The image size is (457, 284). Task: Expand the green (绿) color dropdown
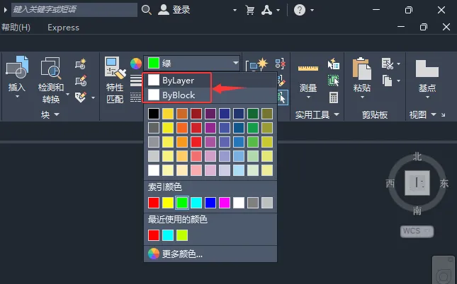click(235, 63)
